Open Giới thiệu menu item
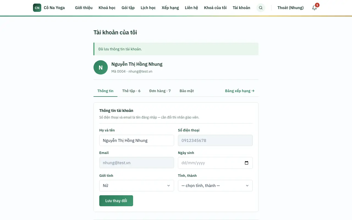This screenshot has height=220, width=352. coord(84,8)
